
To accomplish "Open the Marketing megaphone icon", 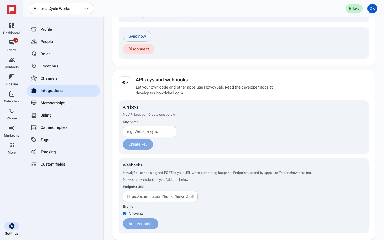I will click(x=12, y=128).
